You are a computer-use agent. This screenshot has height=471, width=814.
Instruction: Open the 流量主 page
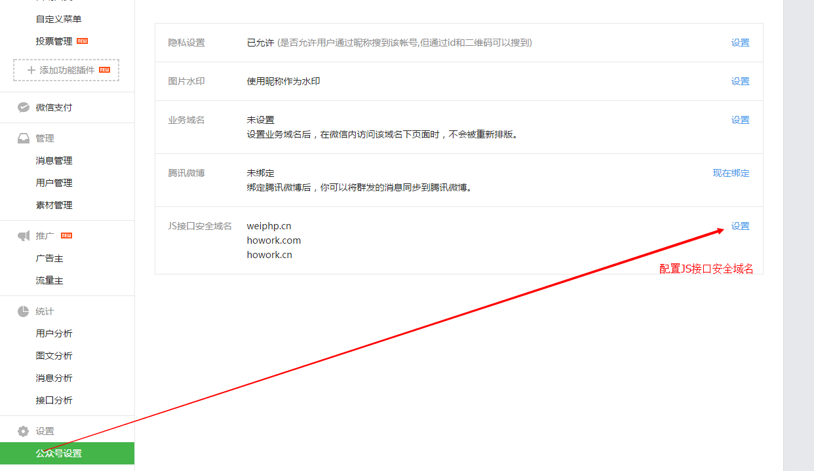click(x=49, y=280)
